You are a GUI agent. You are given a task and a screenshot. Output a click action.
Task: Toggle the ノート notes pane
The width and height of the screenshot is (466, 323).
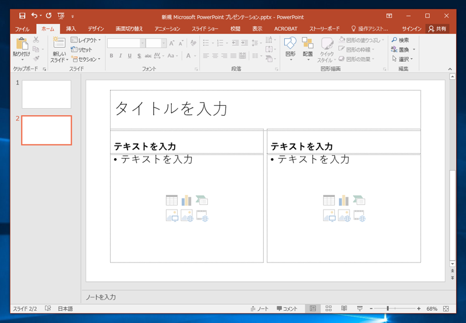[x=260, y=308]
